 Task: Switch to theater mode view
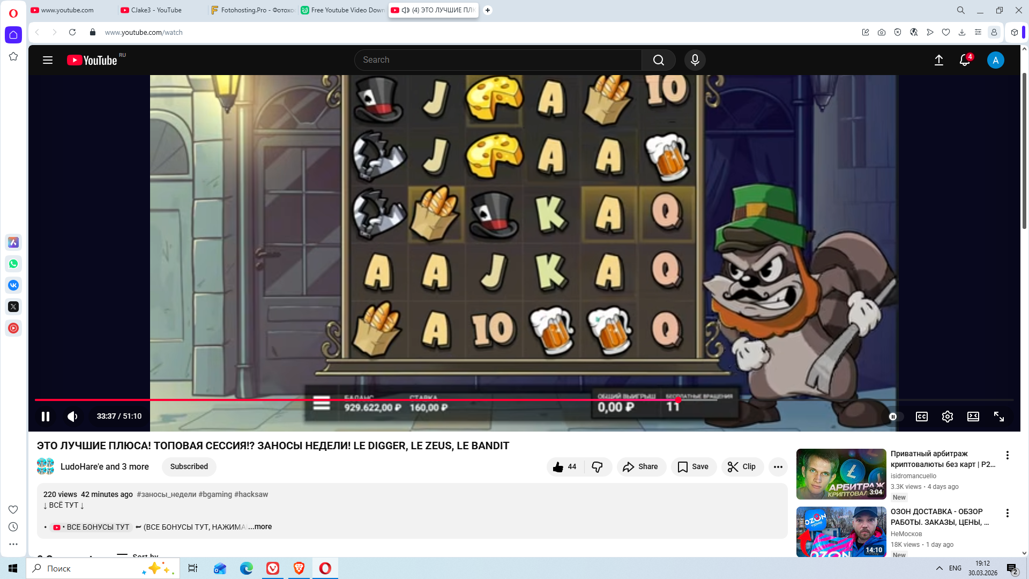pos(973,417)
